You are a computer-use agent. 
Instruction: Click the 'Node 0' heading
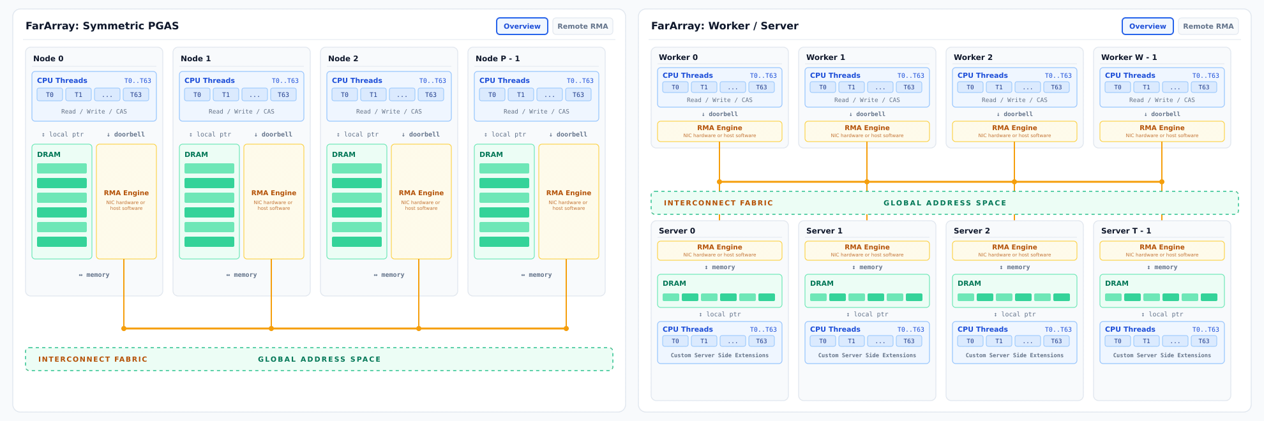pos(49,59)
